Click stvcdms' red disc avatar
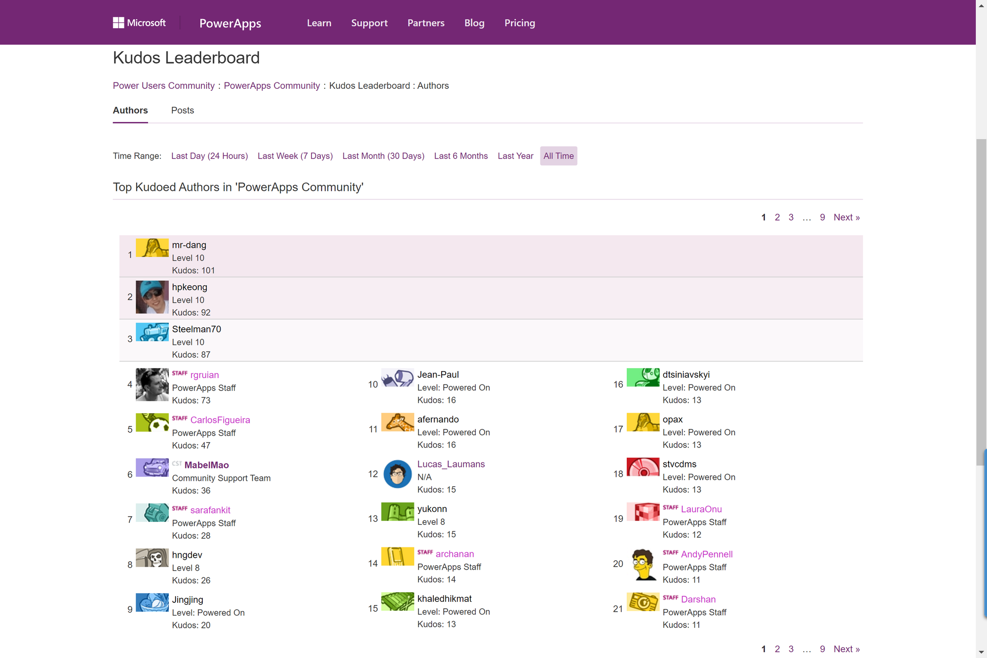 tap(643, 467)
